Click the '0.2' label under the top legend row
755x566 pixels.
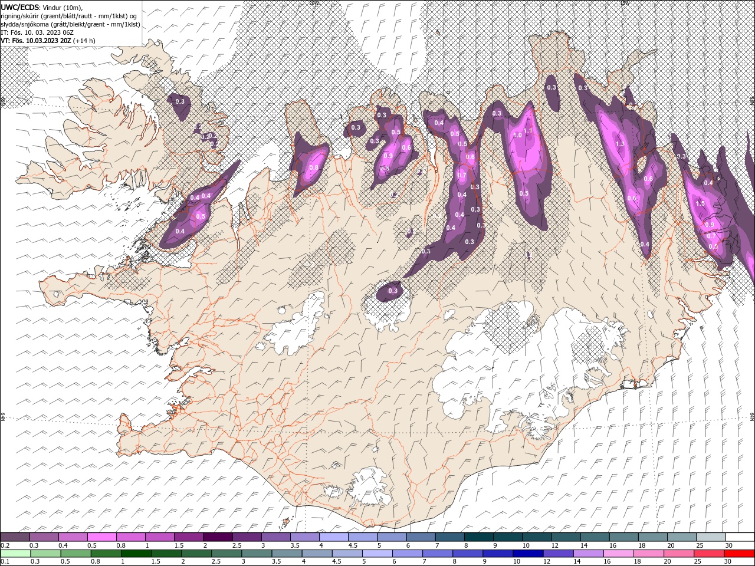tap(5, 545)
